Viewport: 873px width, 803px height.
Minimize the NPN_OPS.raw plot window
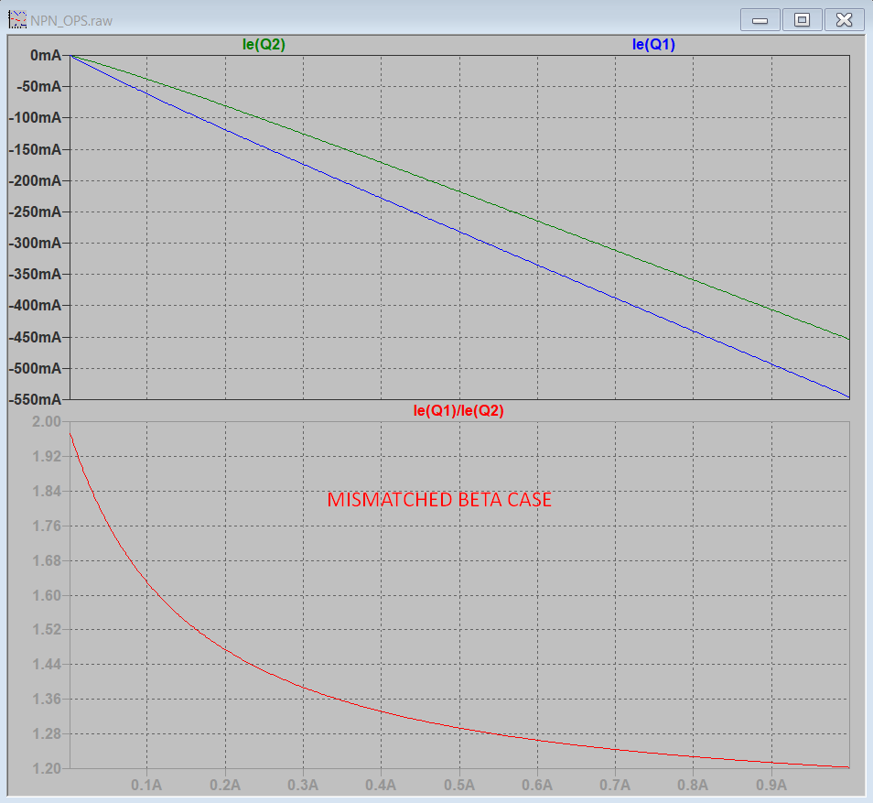pos(760,20)
